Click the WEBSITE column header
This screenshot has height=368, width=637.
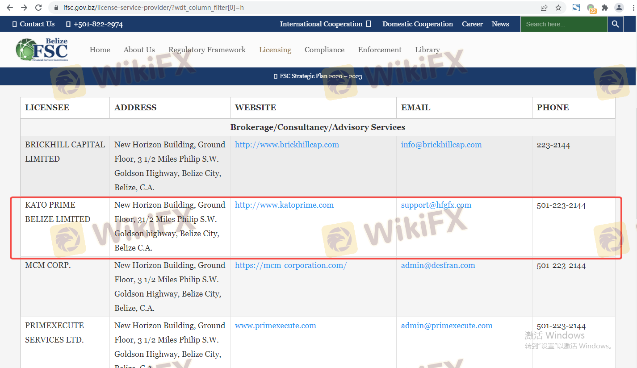(314, 108)
